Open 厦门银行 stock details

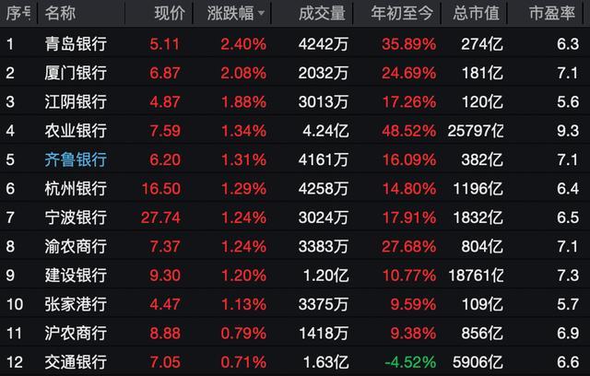click(x=76, y=72)
